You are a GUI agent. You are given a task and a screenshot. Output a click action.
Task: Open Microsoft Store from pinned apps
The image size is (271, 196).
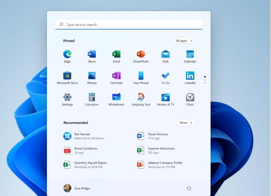point(67,76)
